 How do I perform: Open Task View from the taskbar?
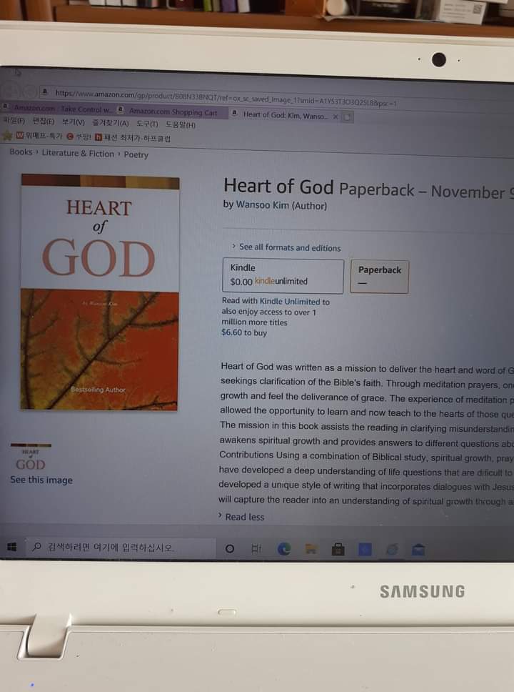[256, 548]
